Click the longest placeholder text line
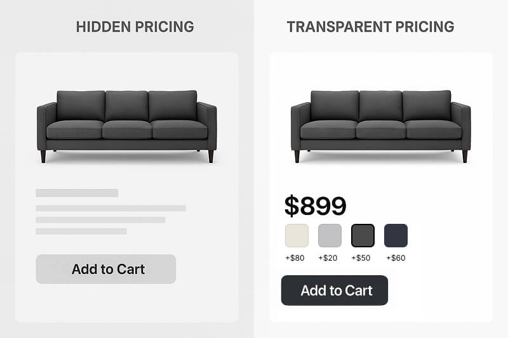The width and height of the screenshot is (508, 338). 110,208
